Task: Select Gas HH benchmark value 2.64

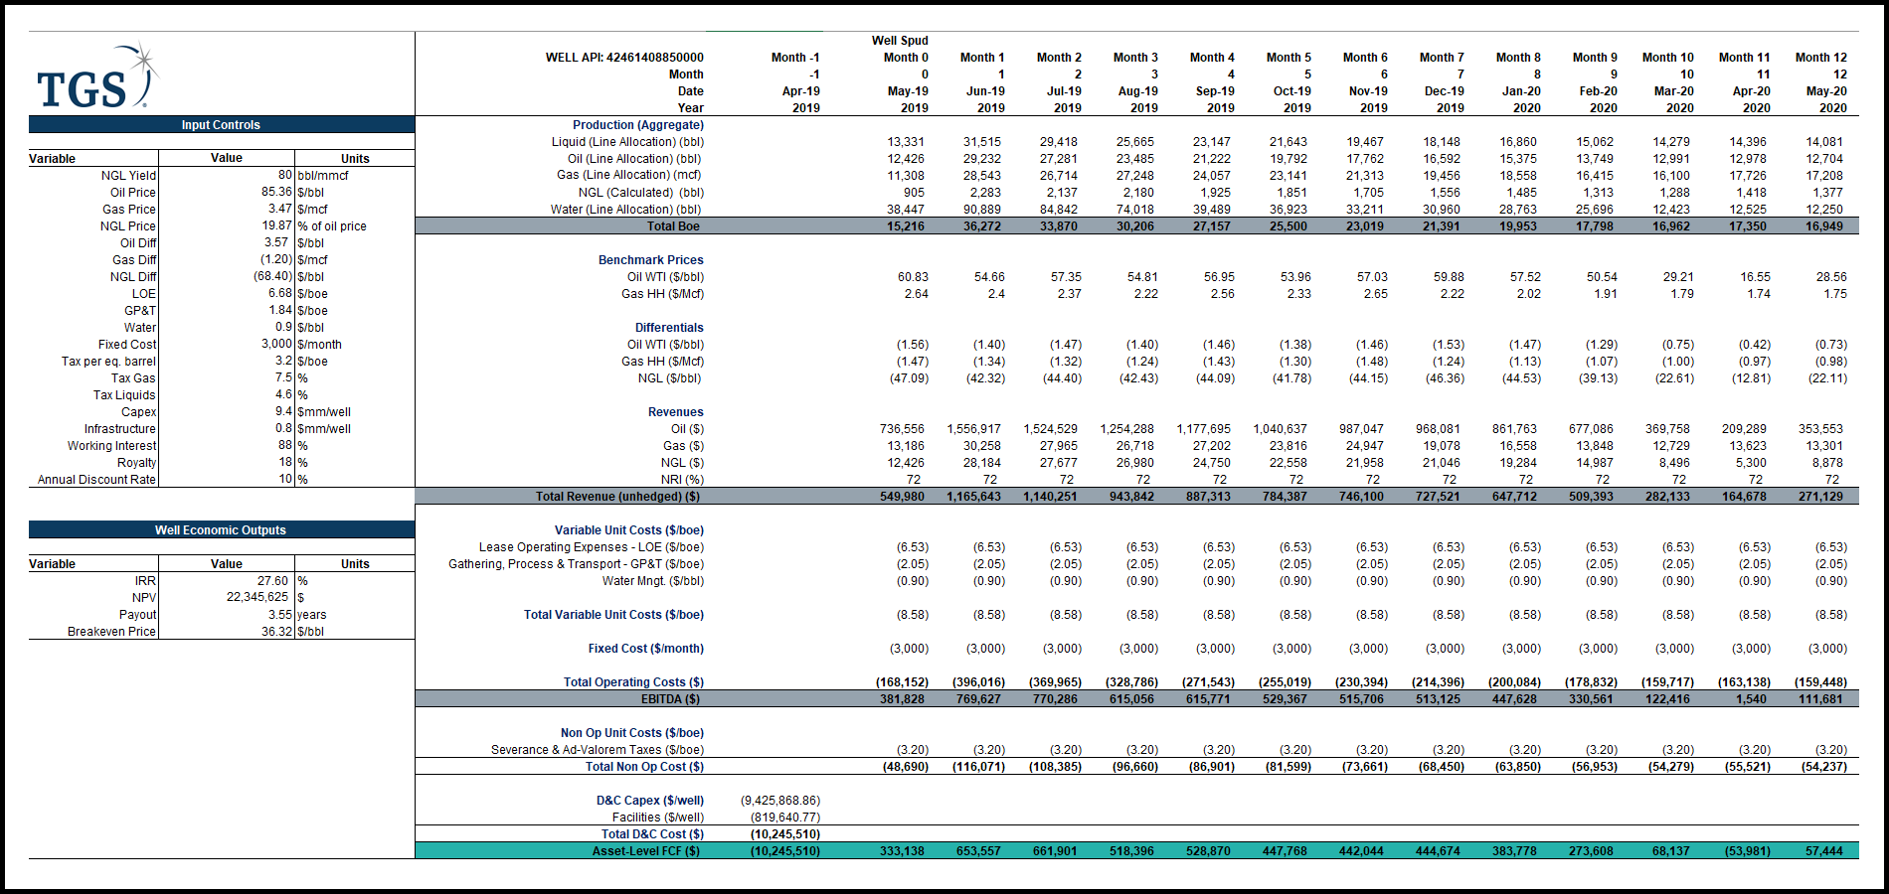Action: [916, 294]
